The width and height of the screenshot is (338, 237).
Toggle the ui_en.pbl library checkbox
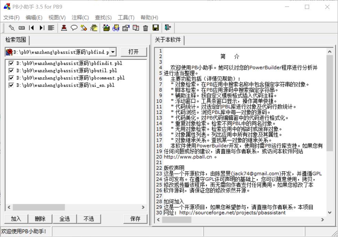pyautogui.click(x=11, y=85)
